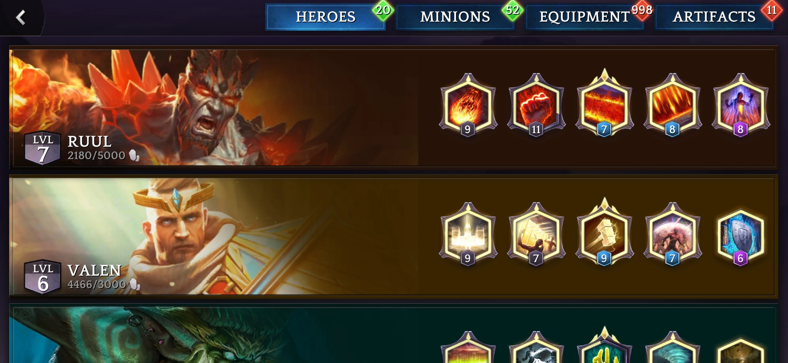This screenshot has width=788, height=363.
Task: Switch to the Minions tab
Action: [455, 17]
